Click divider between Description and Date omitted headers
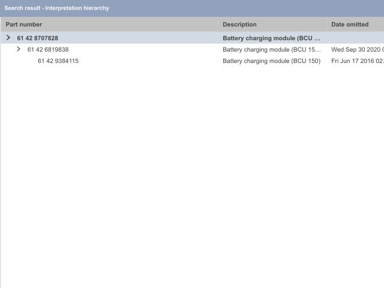The height and width of the screenshot is (288, 384). (326, 25)
